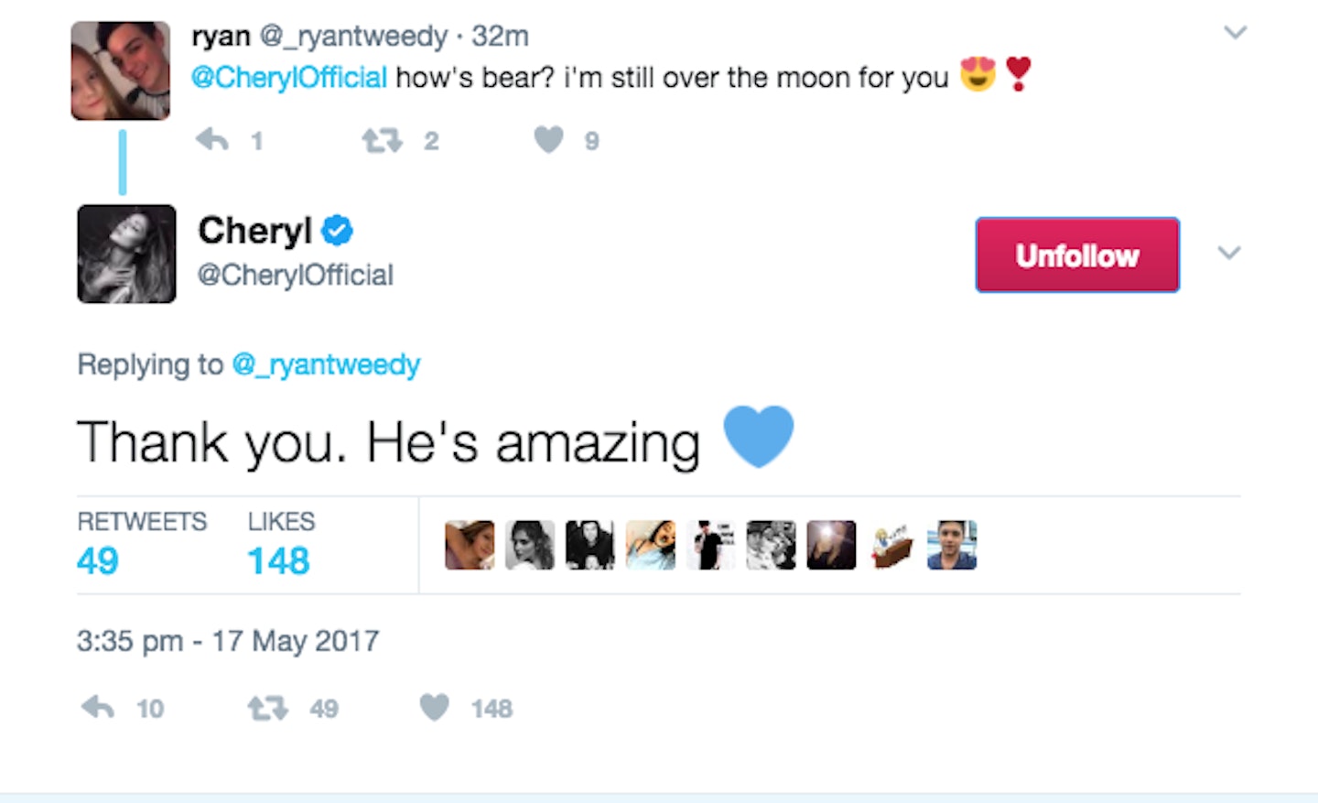Reply to ryan's tweet
Screen dimensions: 1318x803
tap(212, 140)
